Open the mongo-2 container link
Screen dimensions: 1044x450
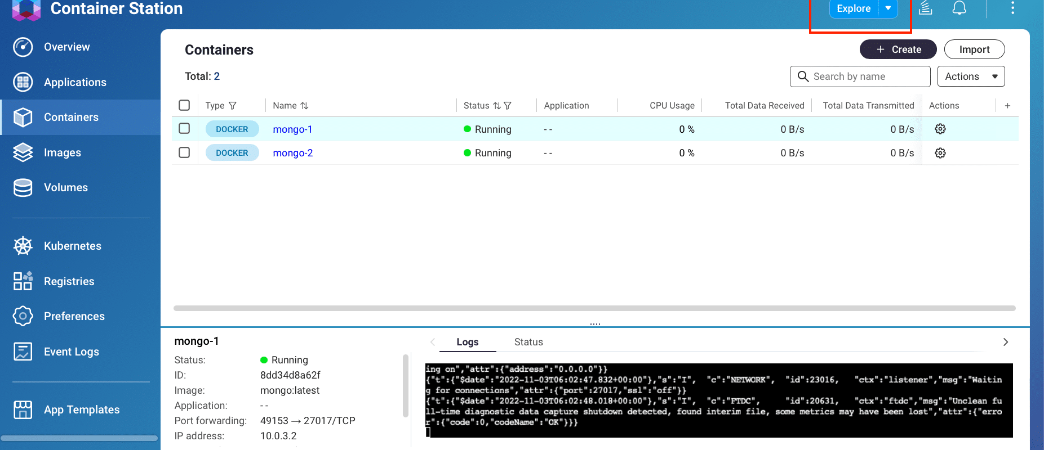[293, 153]
